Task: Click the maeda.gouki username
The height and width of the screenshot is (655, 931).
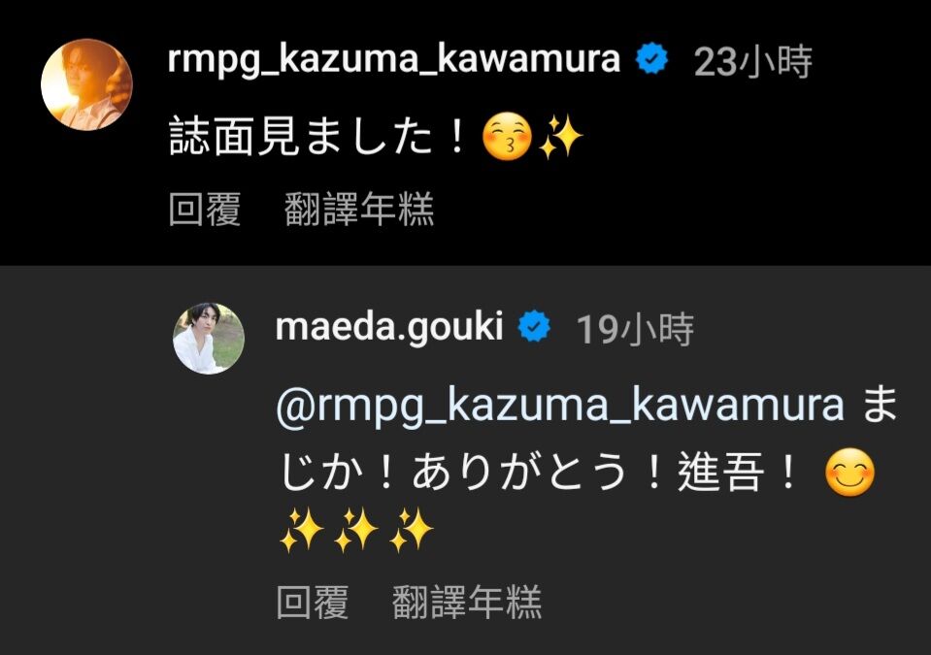Action: point(389,327)
